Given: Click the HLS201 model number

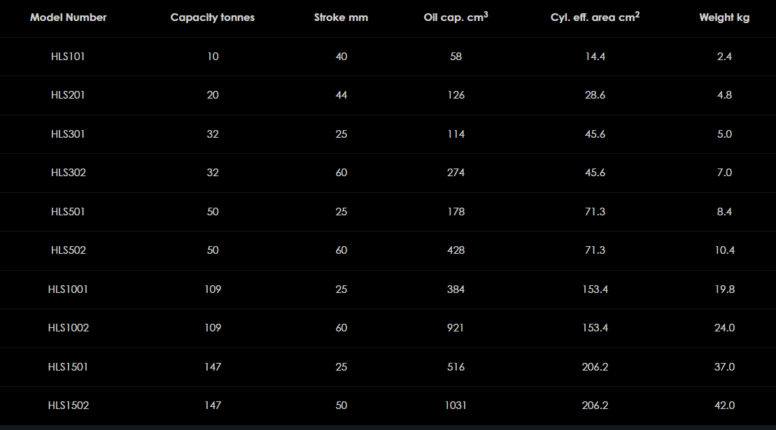Looking at the screenshot, I should tap(69, 95).
